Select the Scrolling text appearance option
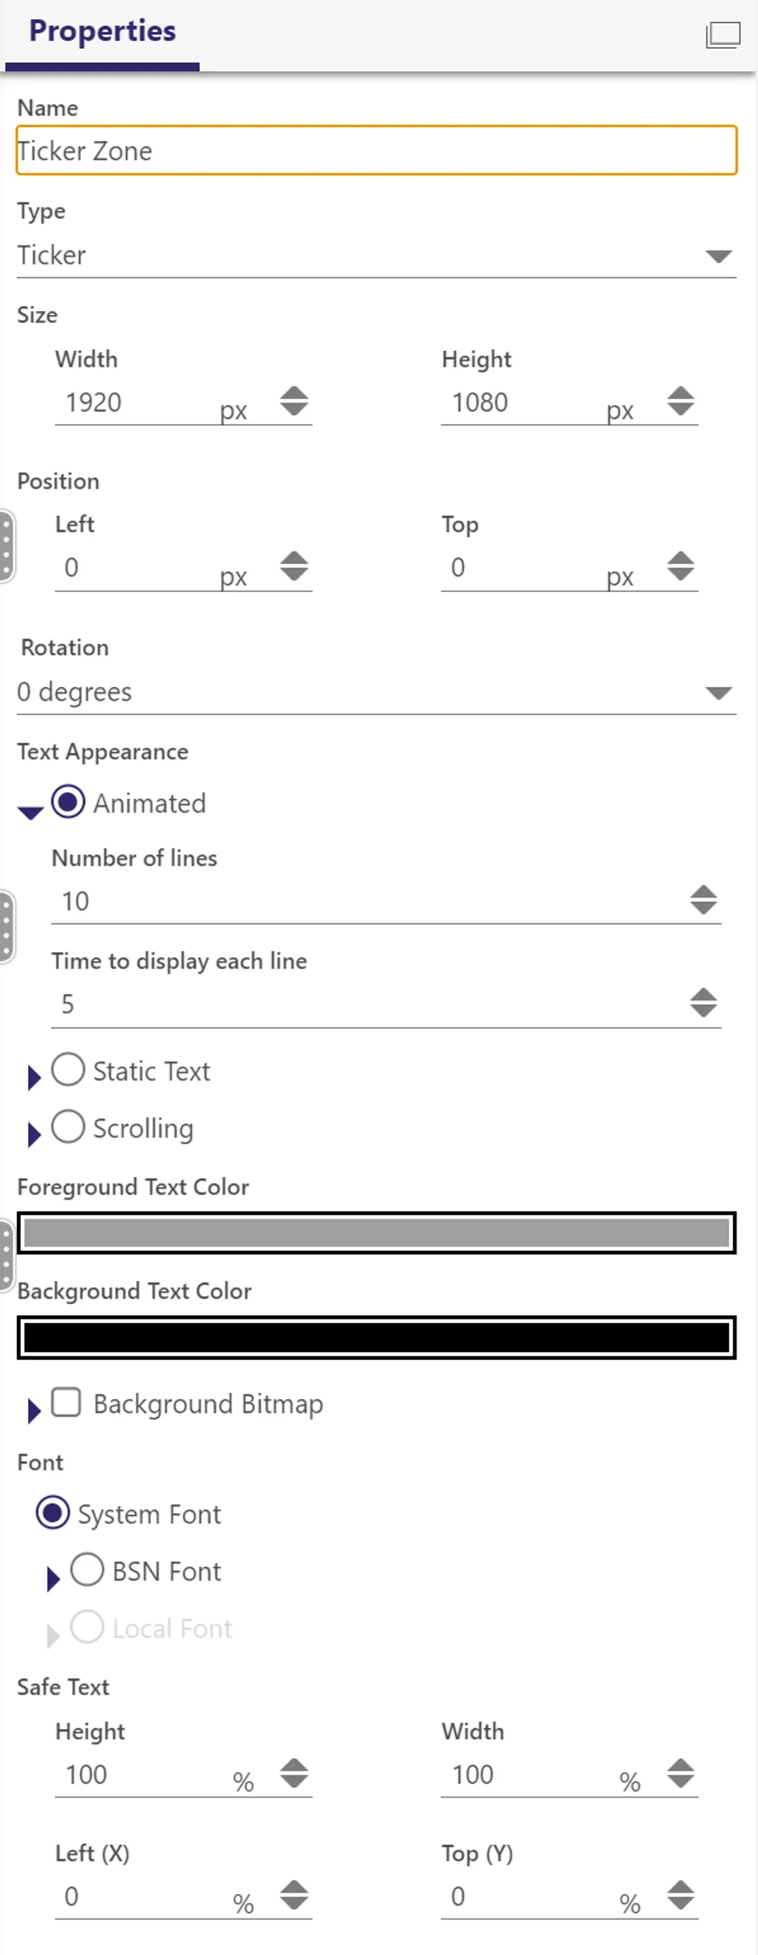Image resolution: width=758 pixels, height=1955 pixels. [68, 1127]
